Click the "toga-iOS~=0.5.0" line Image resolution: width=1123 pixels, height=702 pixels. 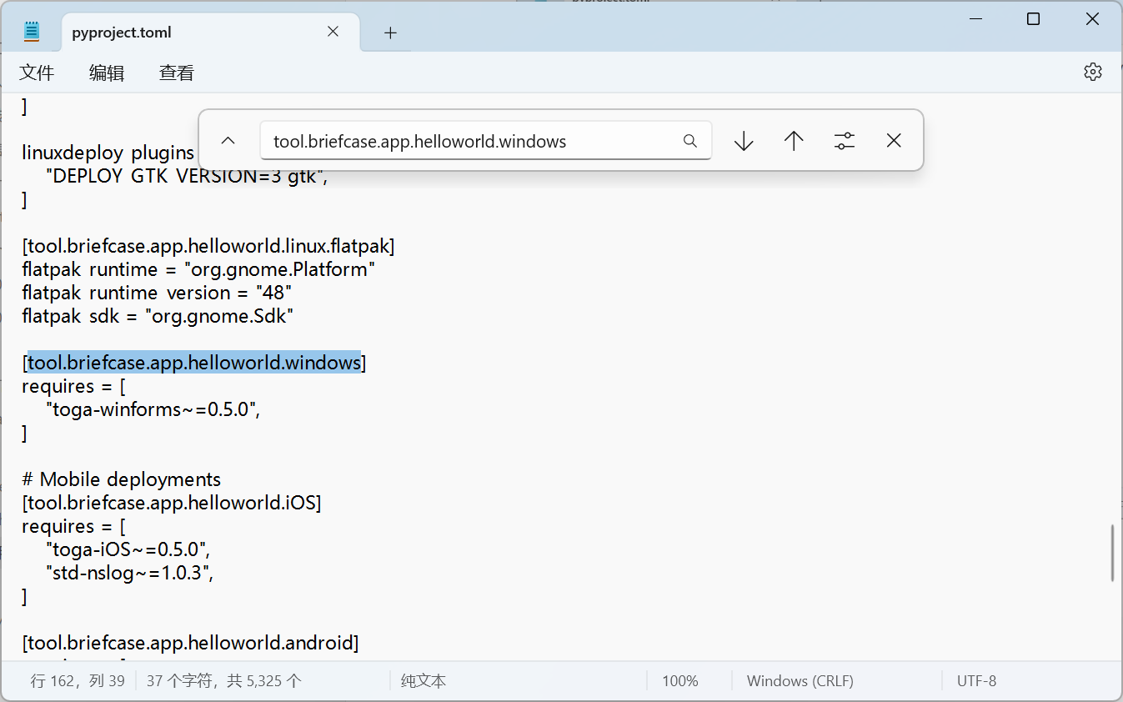128,549
